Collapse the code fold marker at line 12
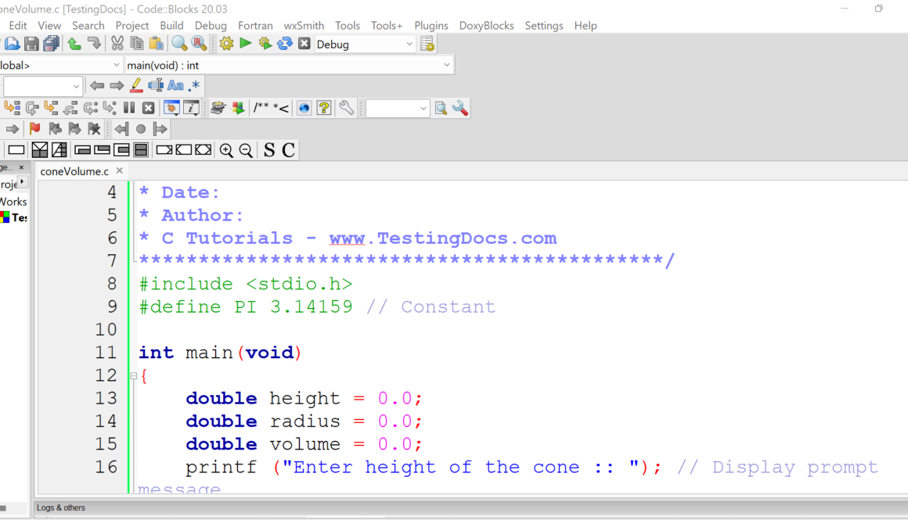The width and height of the screenshot is (908, 520). click(x=133, y=376)
